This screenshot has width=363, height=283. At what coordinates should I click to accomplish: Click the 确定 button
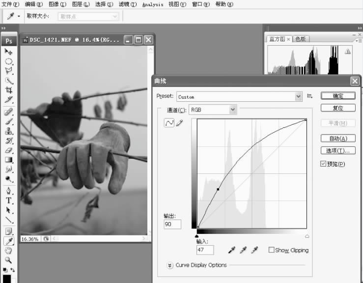click(338, 96)
